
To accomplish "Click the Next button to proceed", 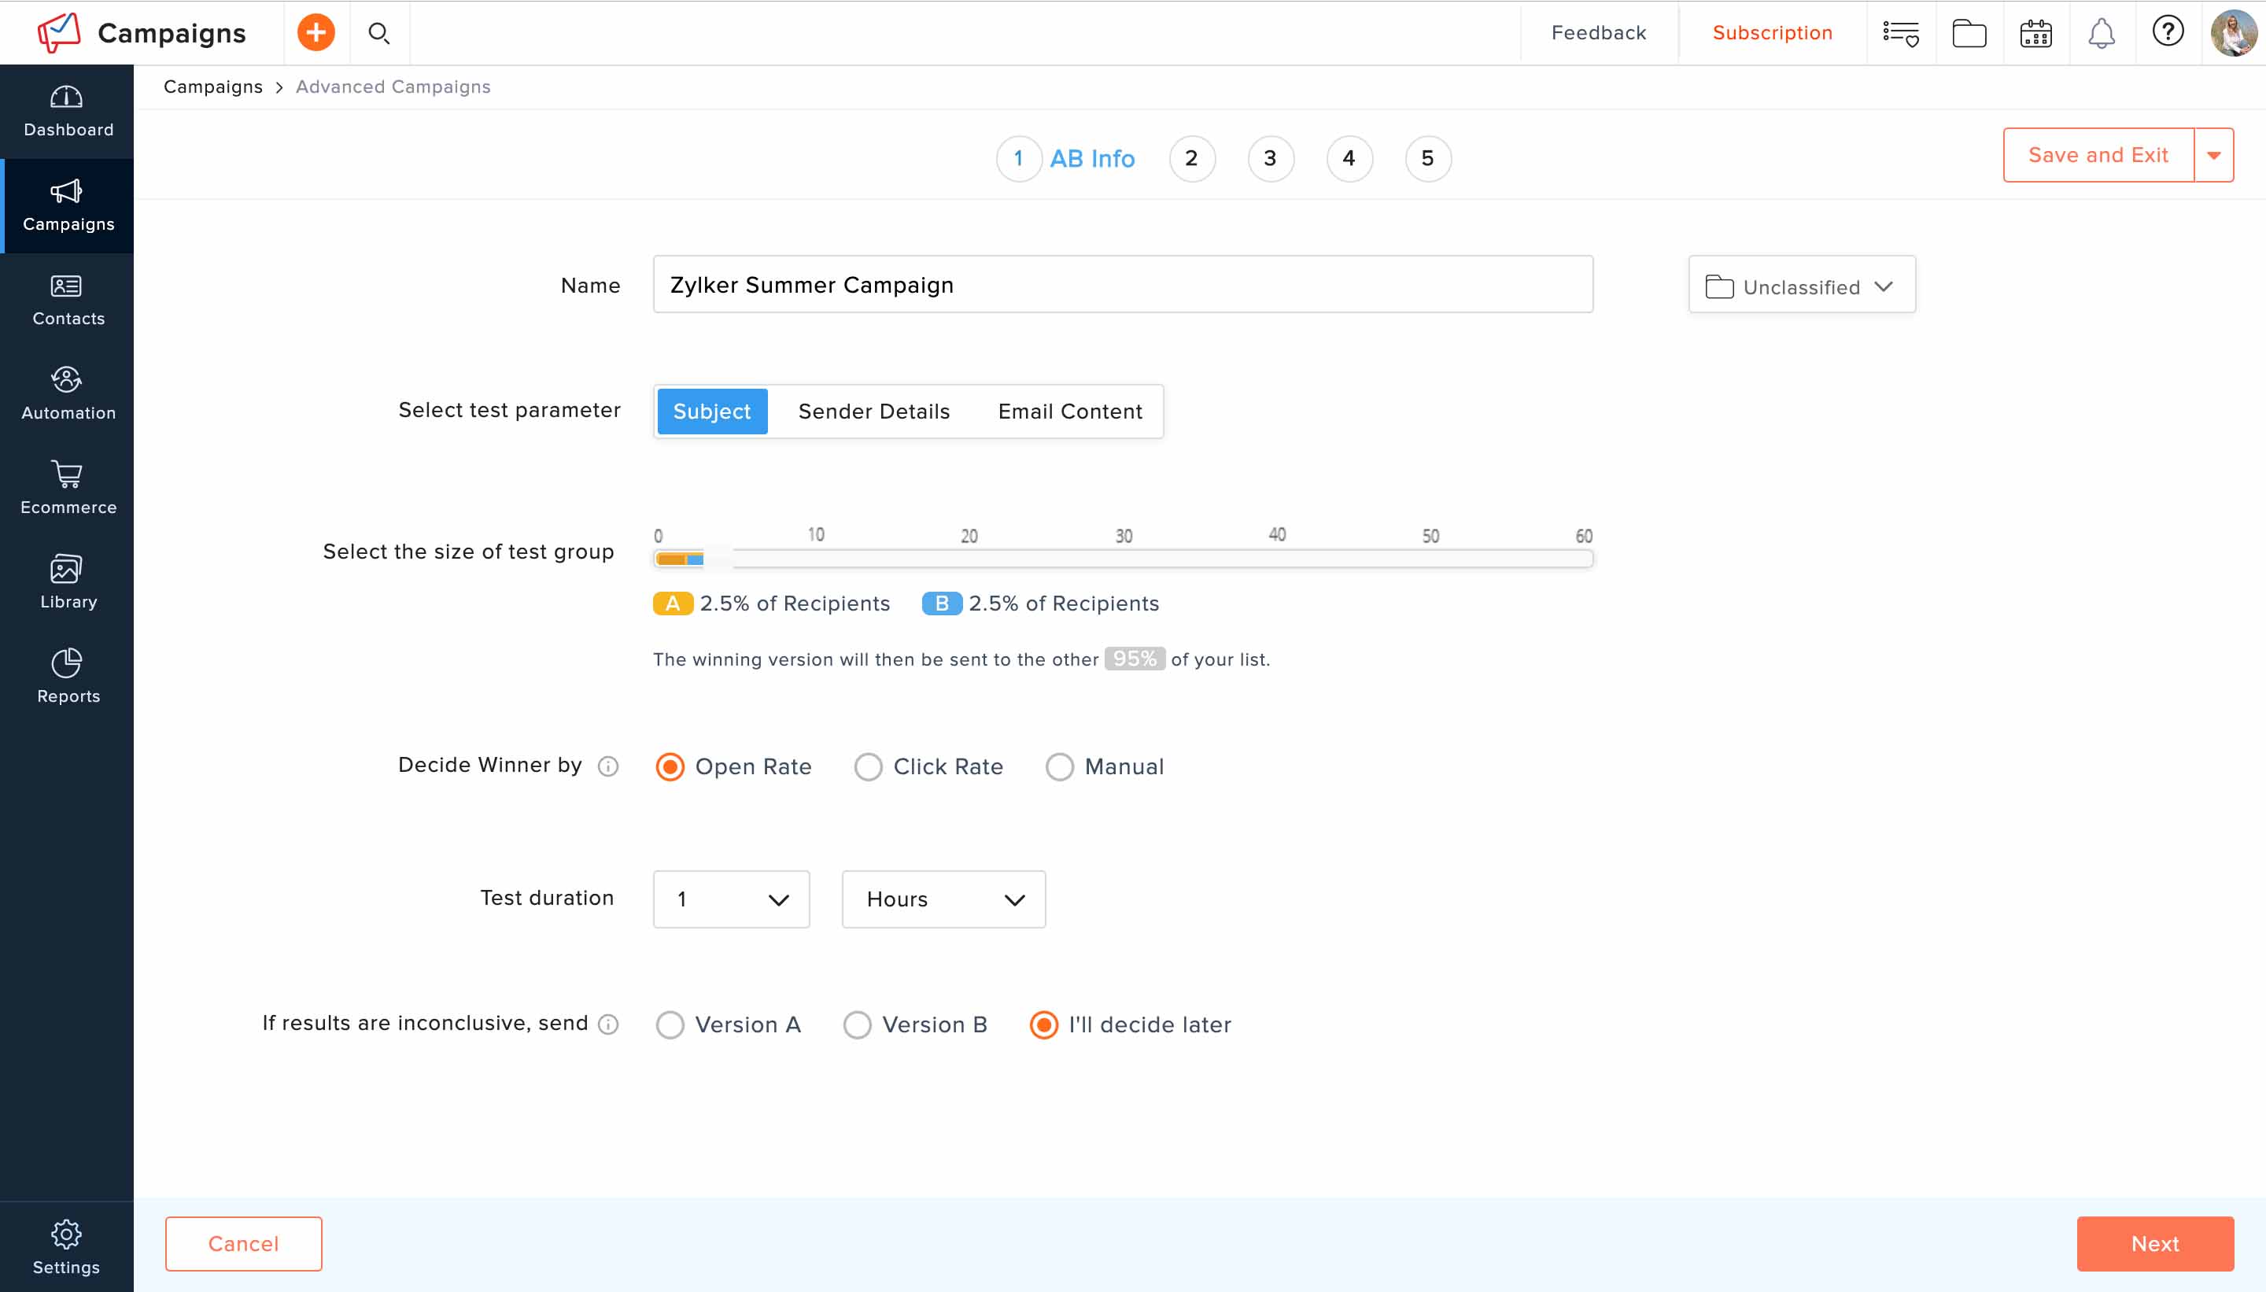I will [x=2156, y=1244].
